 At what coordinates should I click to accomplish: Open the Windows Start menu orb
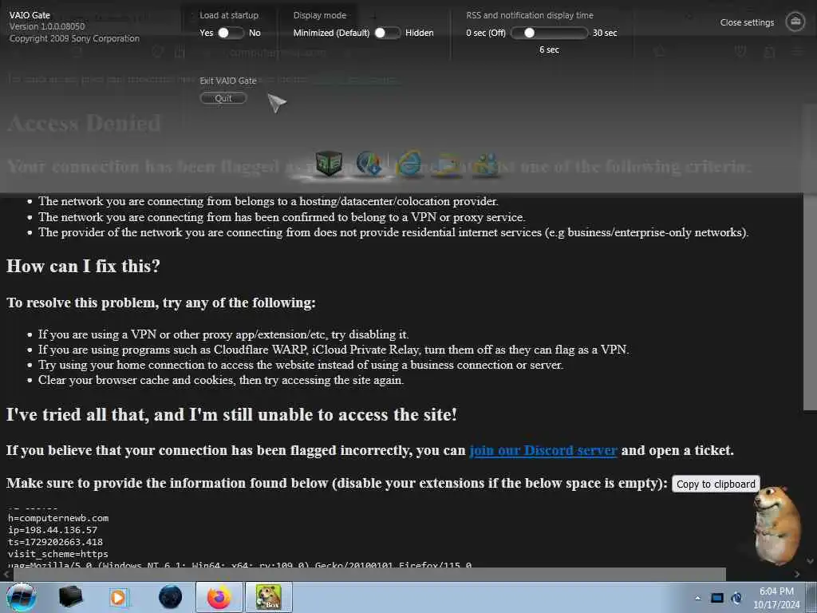coord(22,597)
